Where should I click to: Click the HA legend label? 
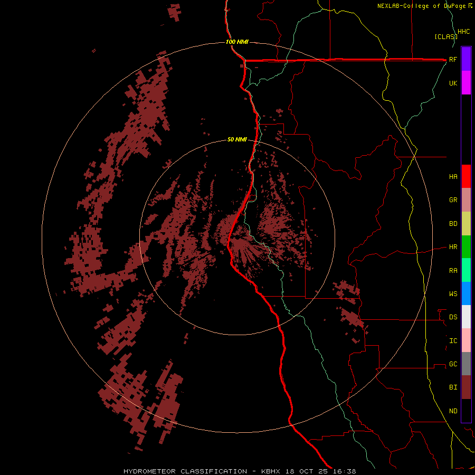pyautogui.click(x=453, y=177)
